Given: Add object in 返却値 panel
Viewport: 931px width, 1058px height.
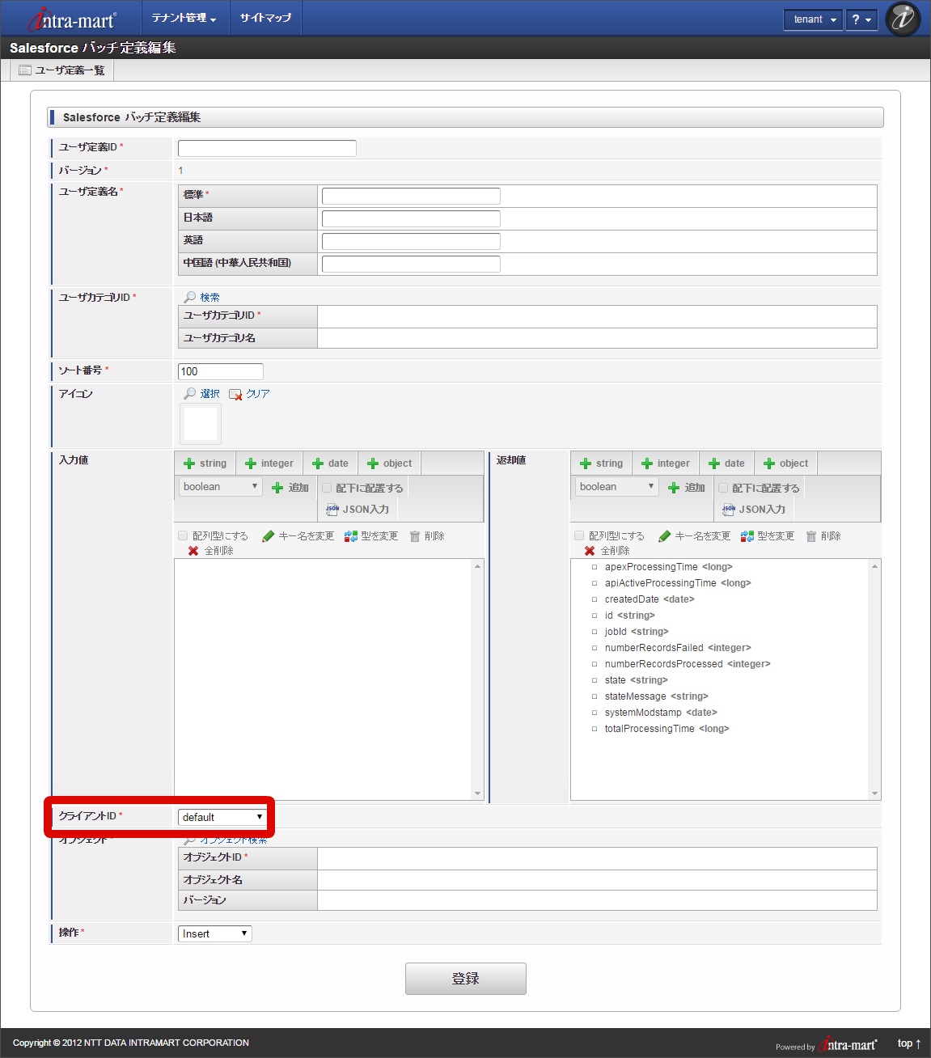Looking at the screenshot, I should click(786, 463).
